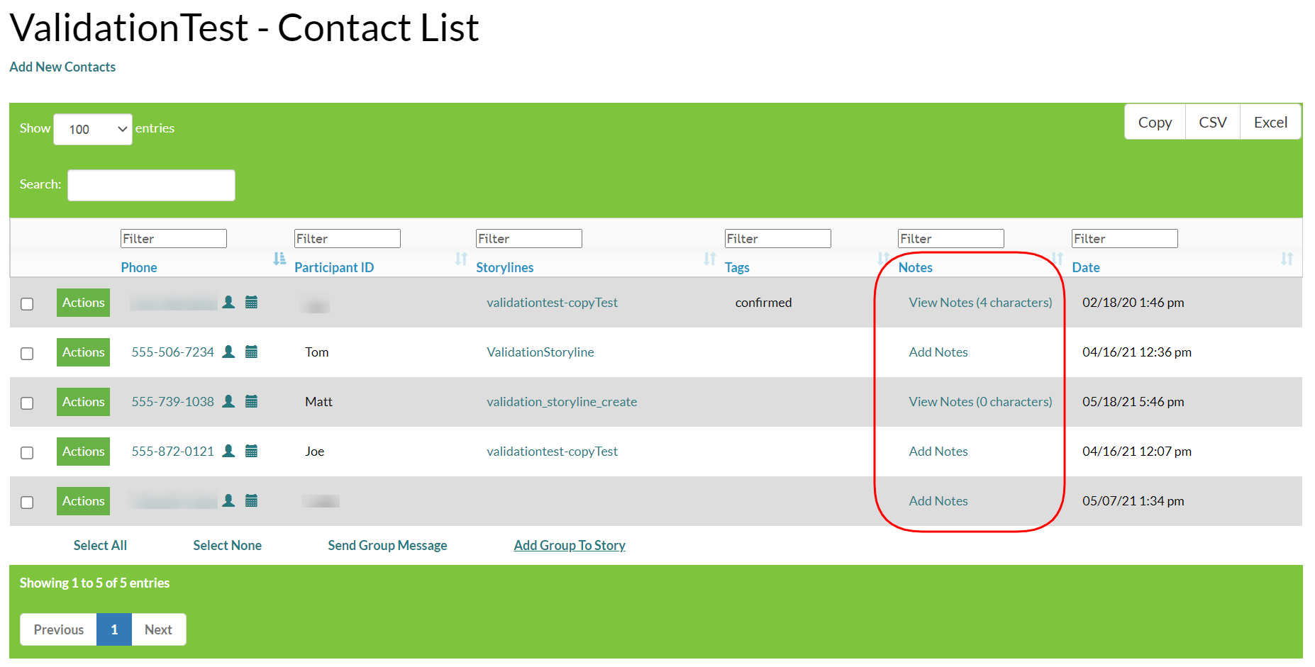Open the Show entries dropdown
The width and height of the screenshot is (1315, 667).
point(92,129)
